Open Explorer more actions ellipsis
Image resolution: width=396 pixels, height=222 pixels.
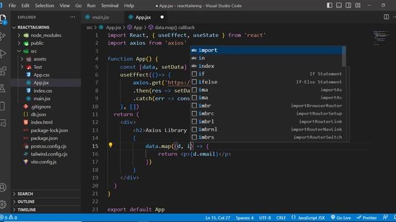[73, 17]
